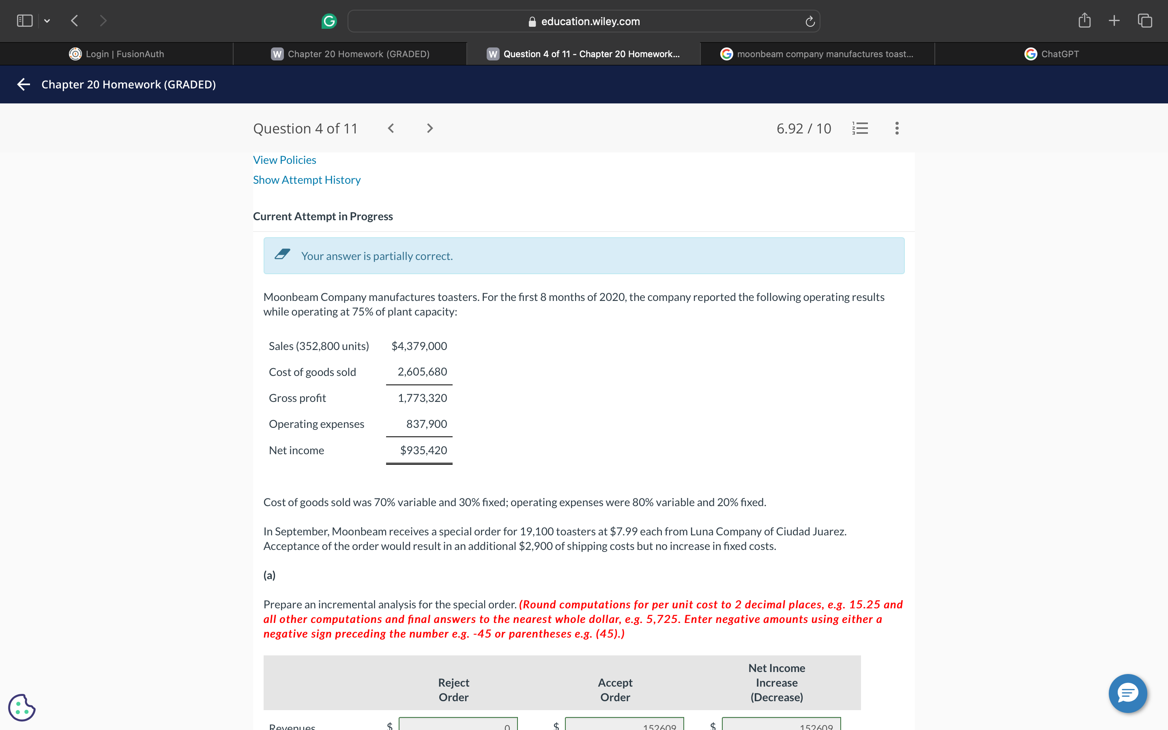Open the Safari share icon
Screen dimensions: 1168x730
[x=1084, y=21]
